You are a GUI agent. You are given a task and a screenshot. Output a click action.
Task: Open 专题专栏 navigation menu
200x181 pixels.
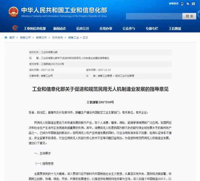[152, 28]
